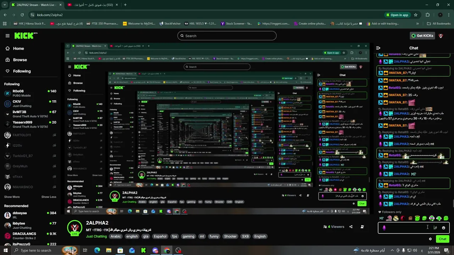Open the Welcome to MyDHL bookmark
This screenshot has height=255, width=454.
coord(138,24)
